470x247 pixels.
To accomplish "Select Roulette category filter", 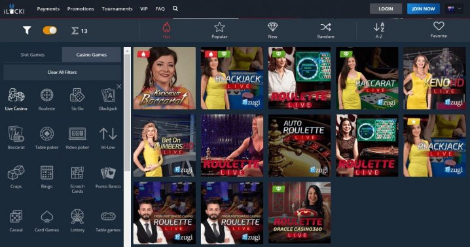I will click(x=46, y=99).
